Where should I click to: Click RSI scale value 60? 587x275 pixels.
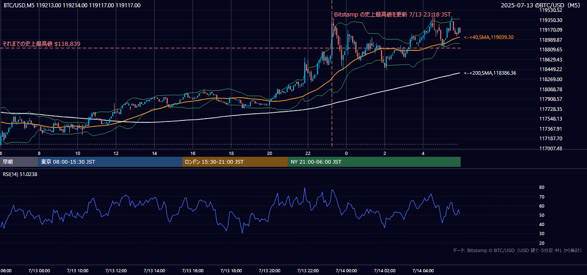[542, 206]
